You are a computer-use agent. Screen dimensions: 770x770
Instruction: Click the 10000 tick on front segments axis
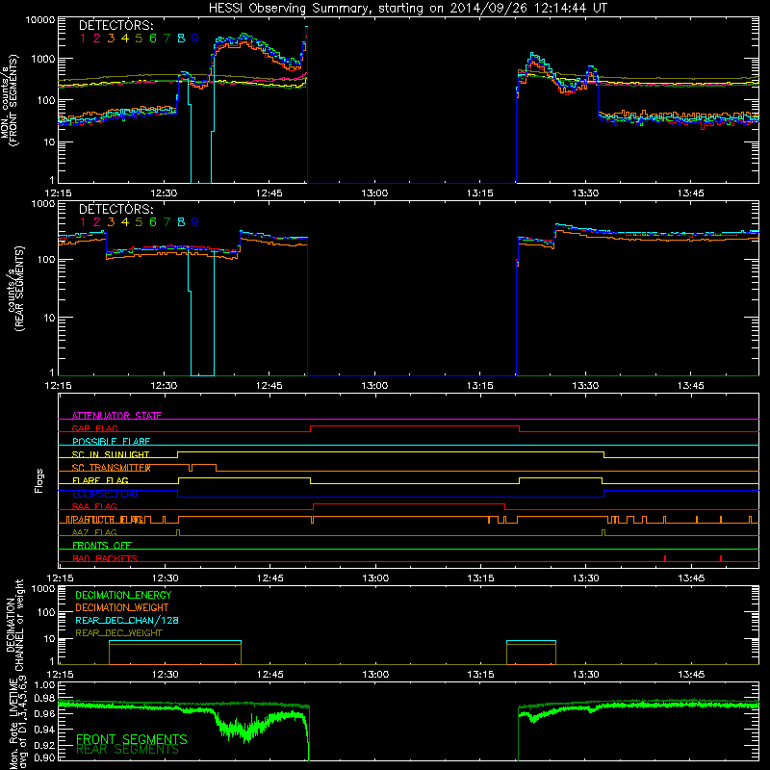(40, 20)
